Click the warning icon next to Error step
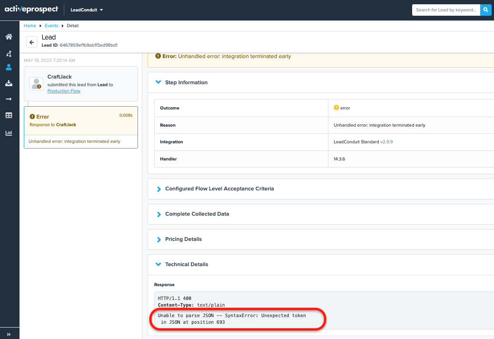 pos(32,117)
